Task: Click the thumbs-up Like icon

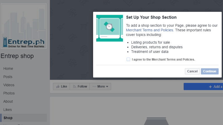Action: point(58,87)
